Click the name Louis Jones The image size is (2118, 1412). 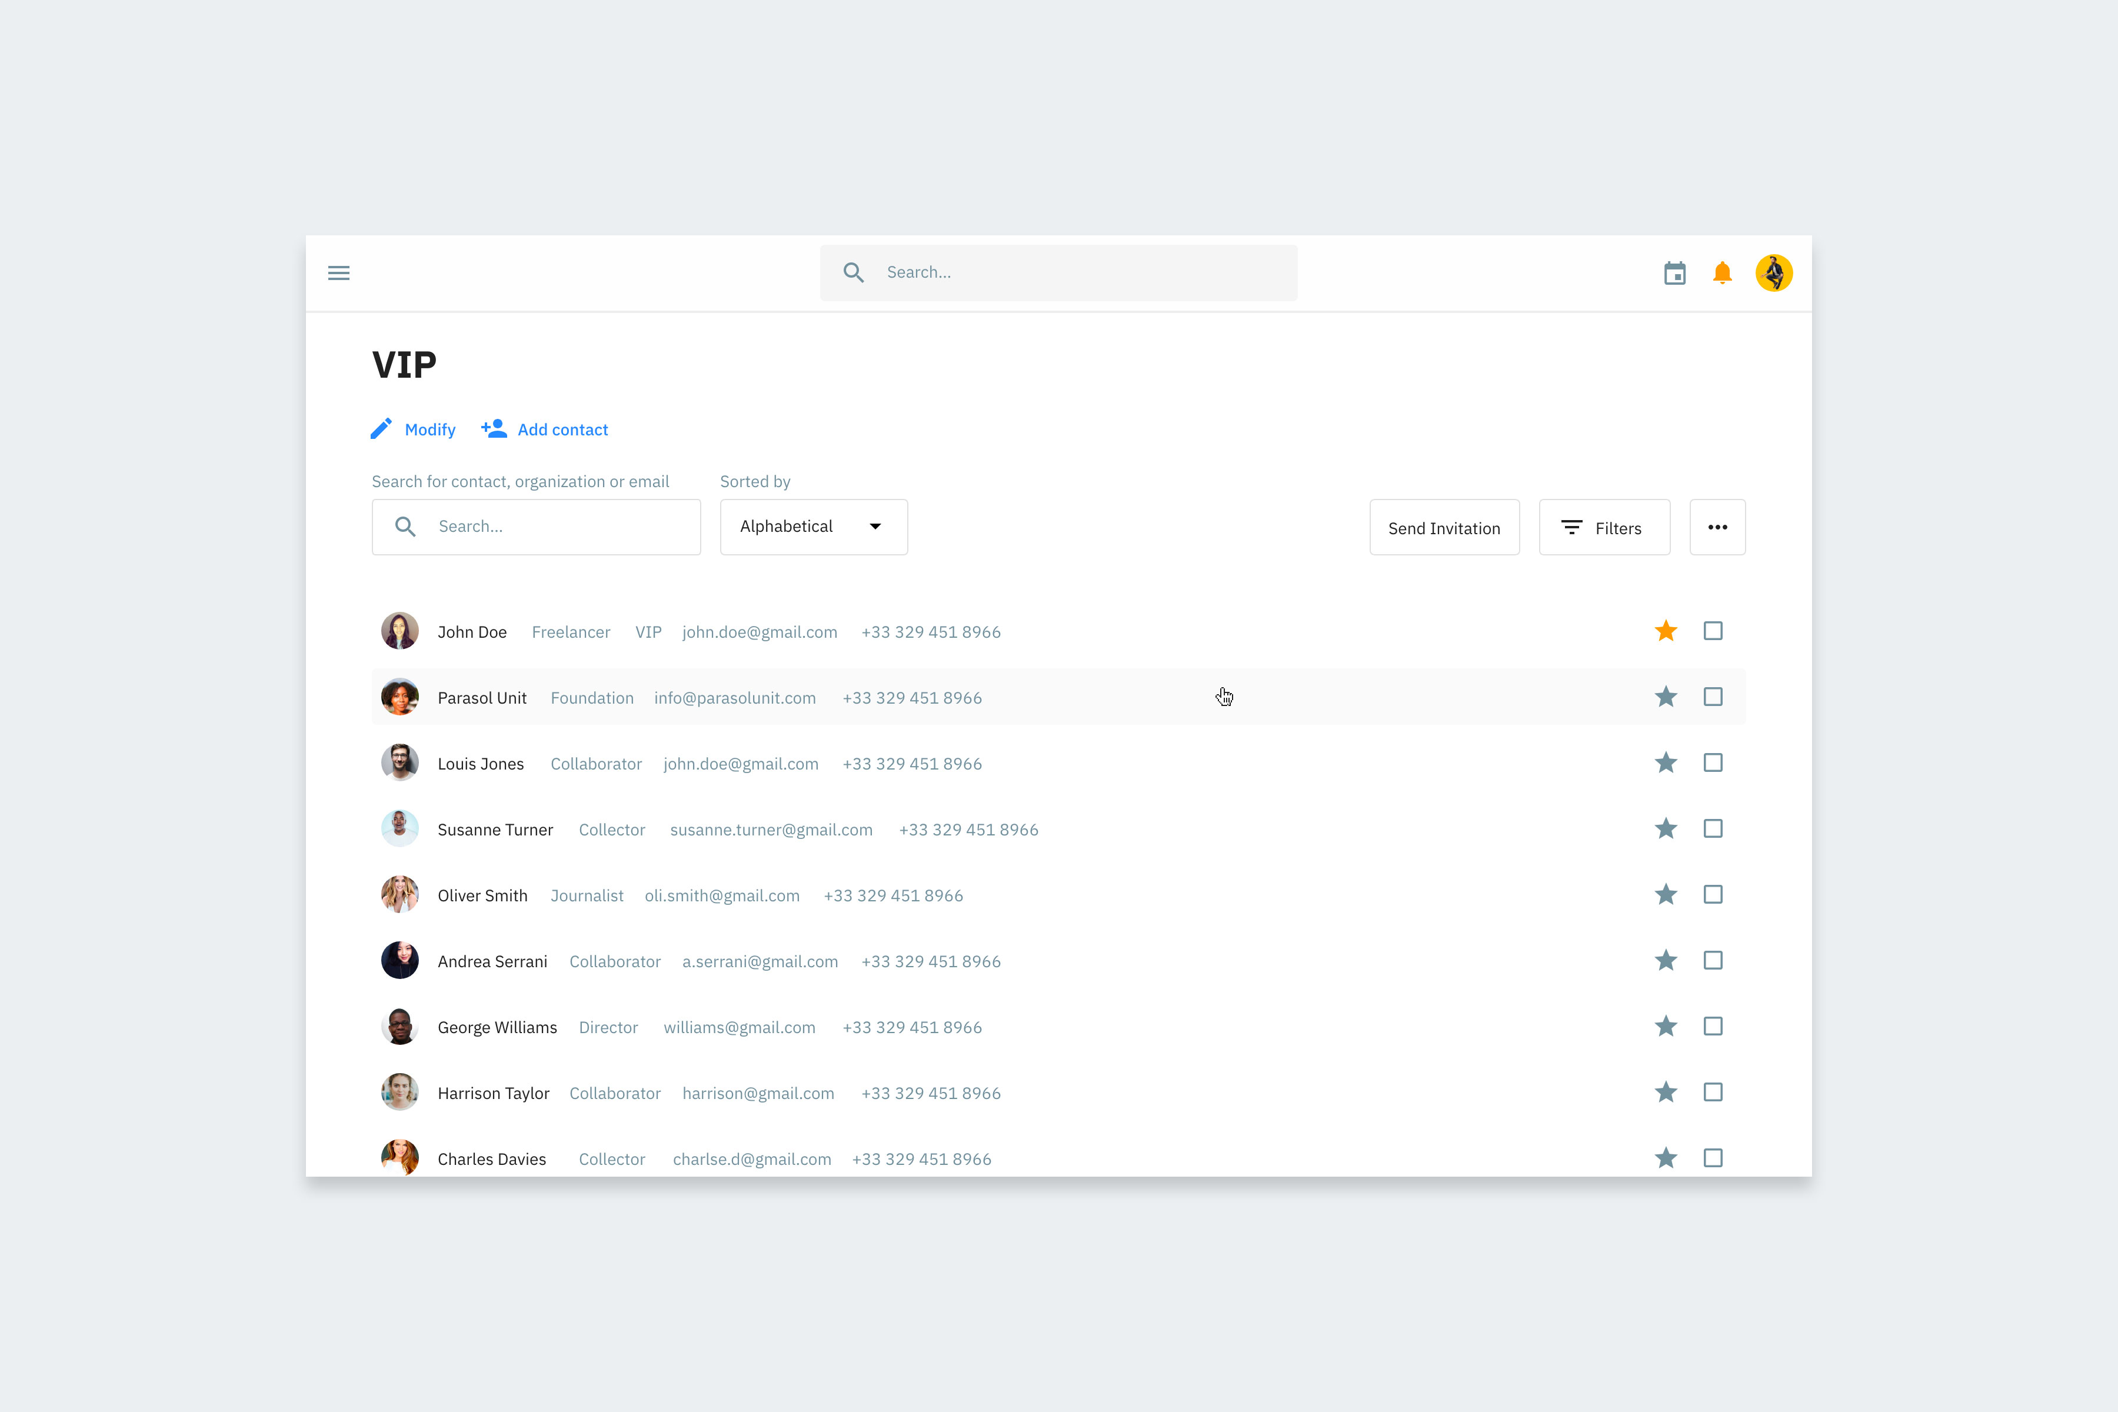481,764
